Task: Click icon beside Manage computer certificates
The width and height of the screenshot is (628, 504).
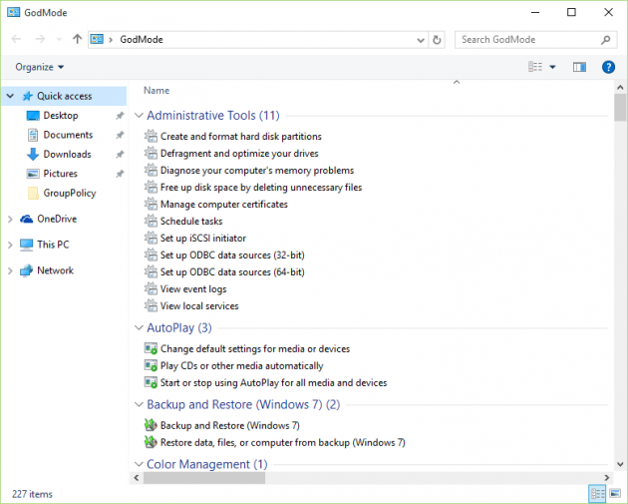Action: [x=151, y=204]
